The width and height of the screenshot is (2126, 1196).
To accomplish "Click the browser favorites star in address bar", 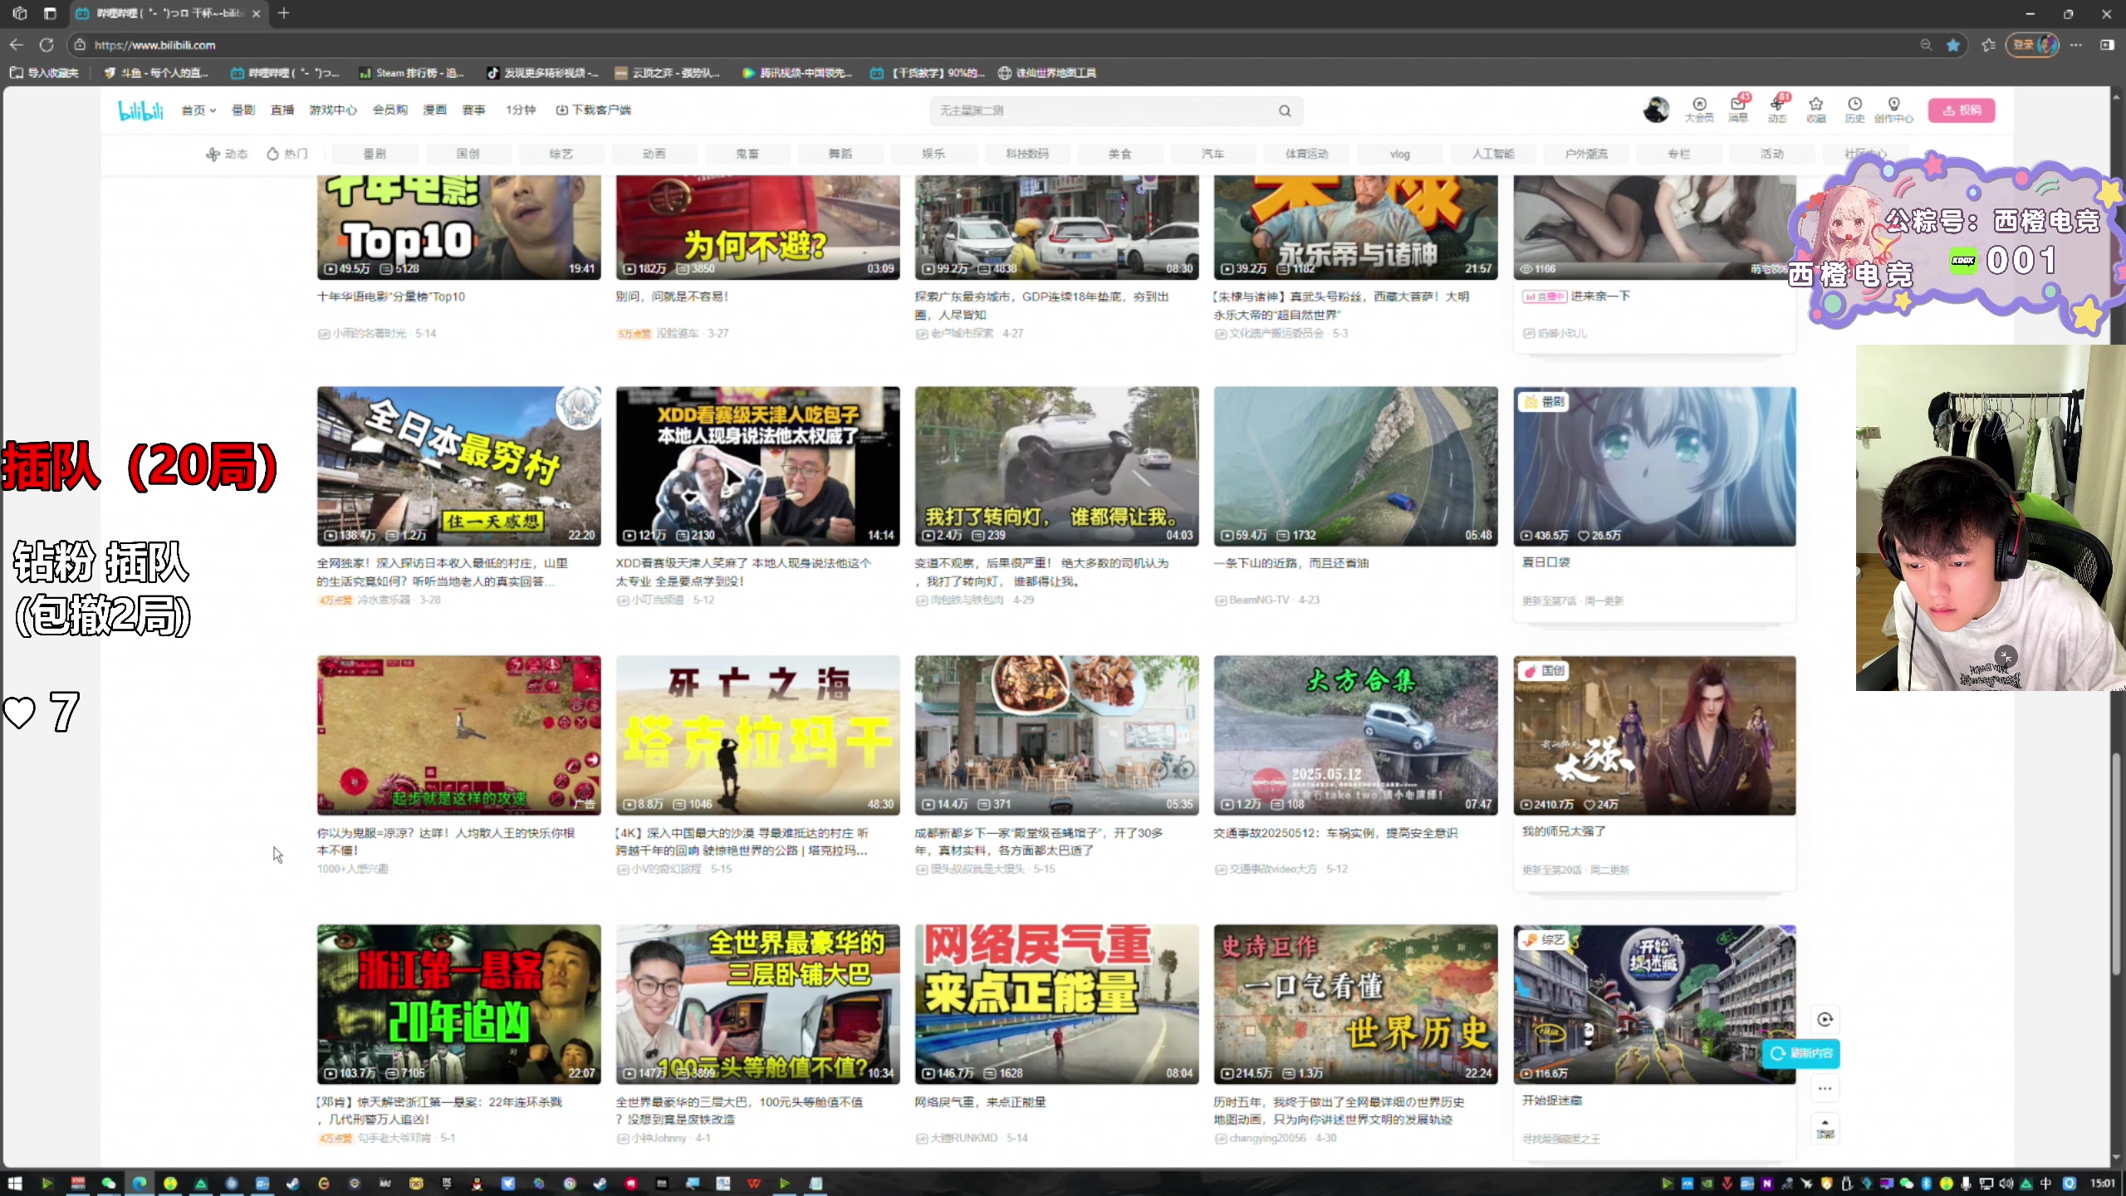I will (x=1953, y=45).
